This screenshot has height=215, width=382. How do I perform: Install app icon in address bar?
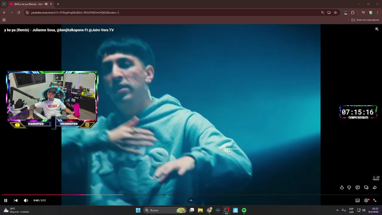[x=329, y=13]
